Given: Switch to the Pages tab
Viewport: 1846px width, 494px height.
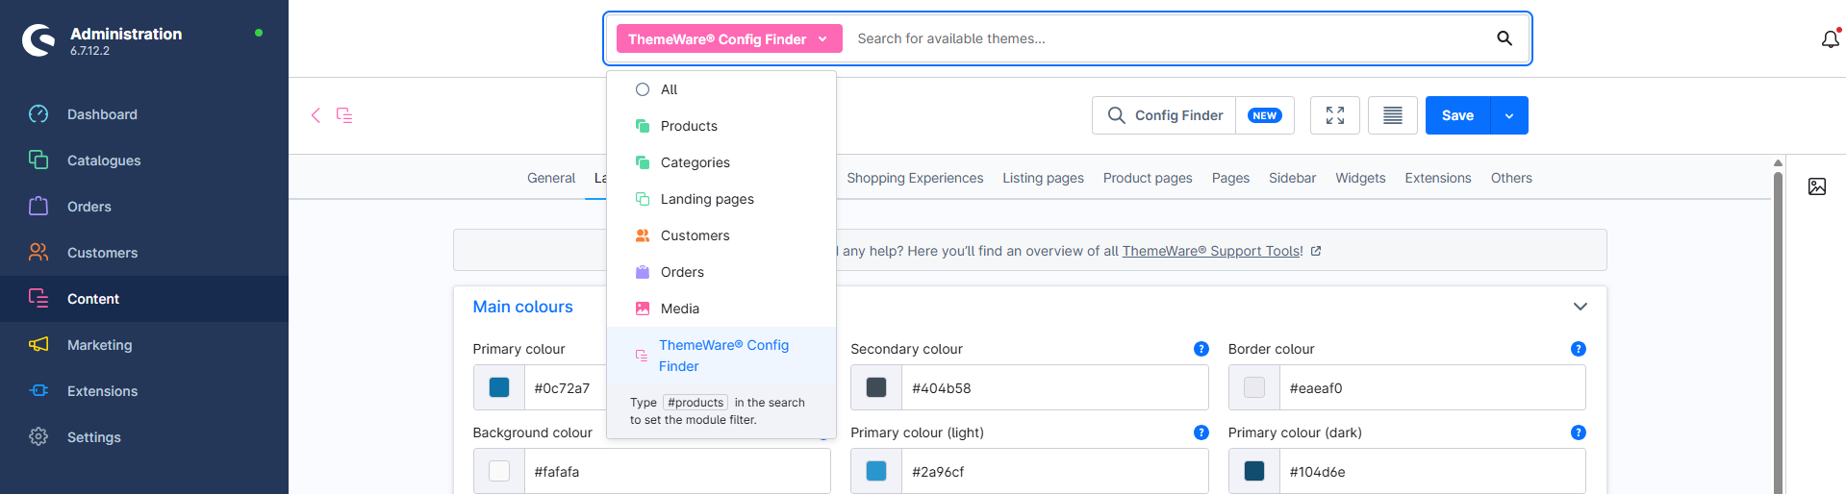Looking at the screenshot, I should pyautogui.click(x=1230, y=178).
